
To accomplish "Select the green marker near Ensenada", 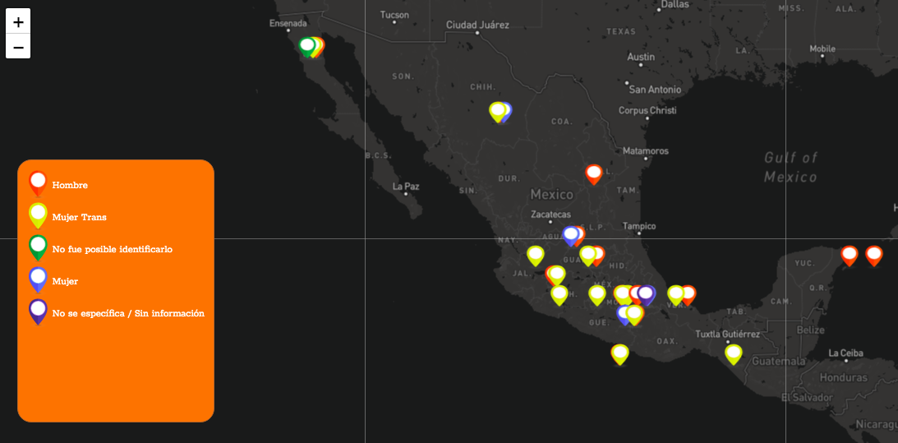I will tap(307, 45).
